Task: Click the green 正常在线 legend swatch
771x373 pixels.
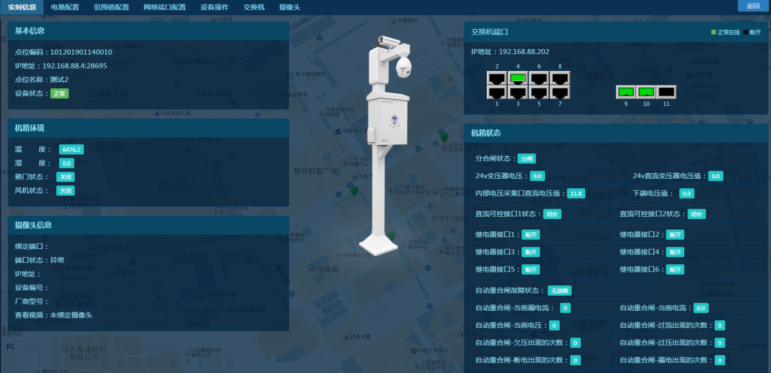Action: pyautogui.click(x=714, y=33)
